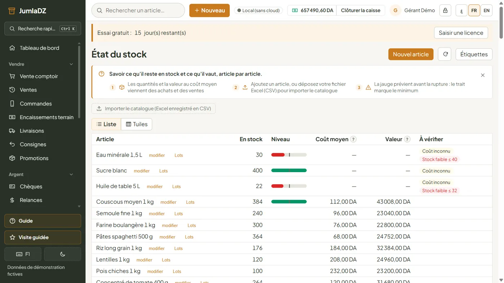
Task: Click Local (sans cloud) status chip
Action: click(258, 10)
